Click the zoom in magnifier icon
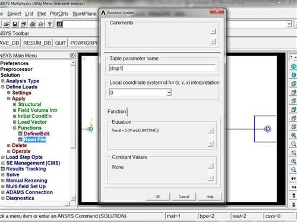Image resolution: width=297 pixels, height=222 pixels. [293, 161]
